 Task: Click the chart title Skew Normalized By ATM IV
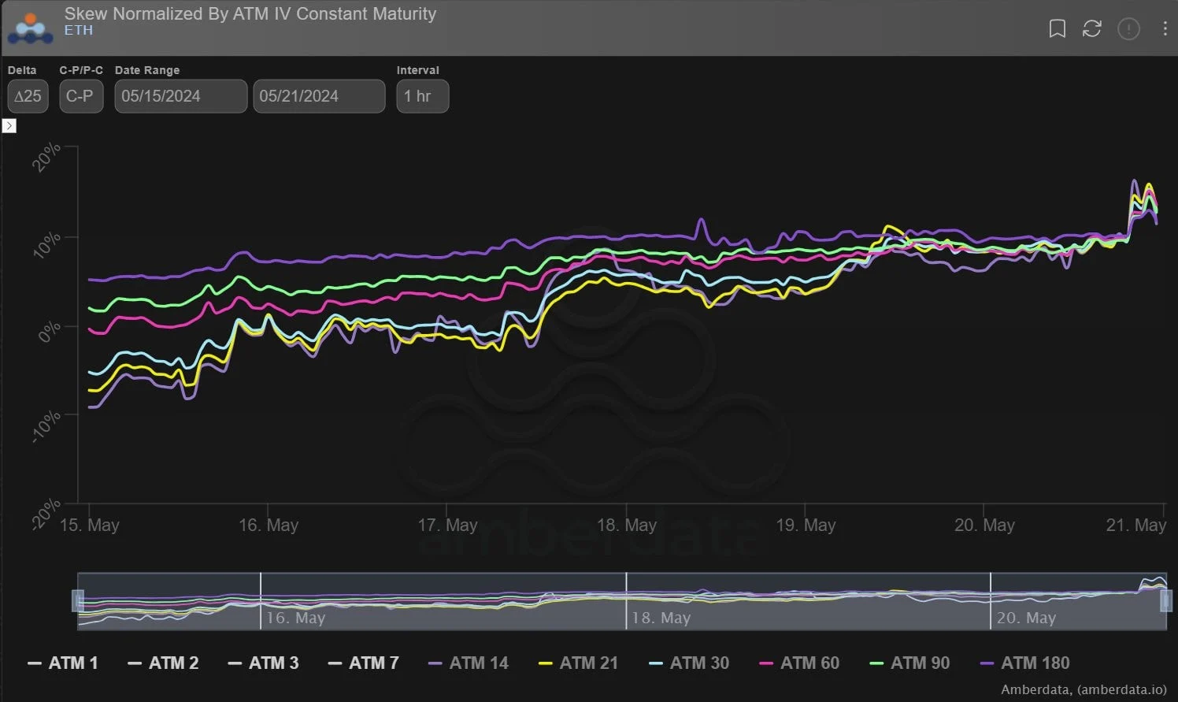250,13
